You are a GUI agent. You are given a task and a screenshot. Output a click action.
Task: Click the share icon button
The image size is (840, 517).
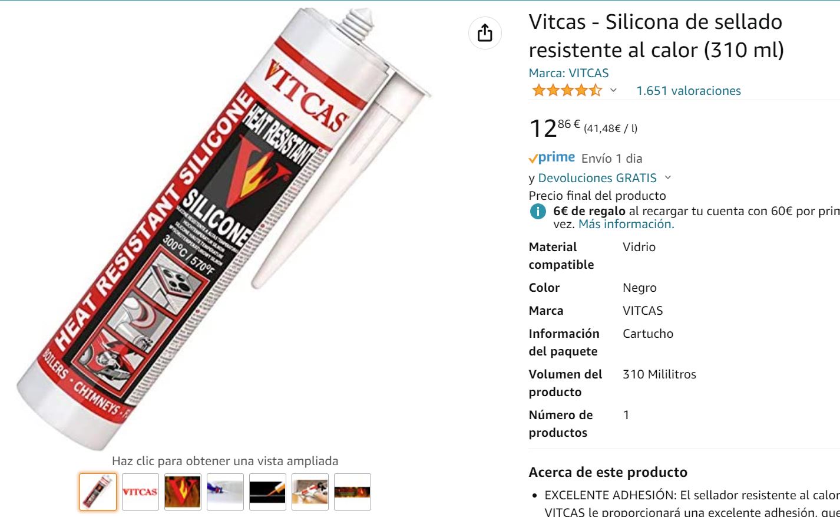click(485, 32)
